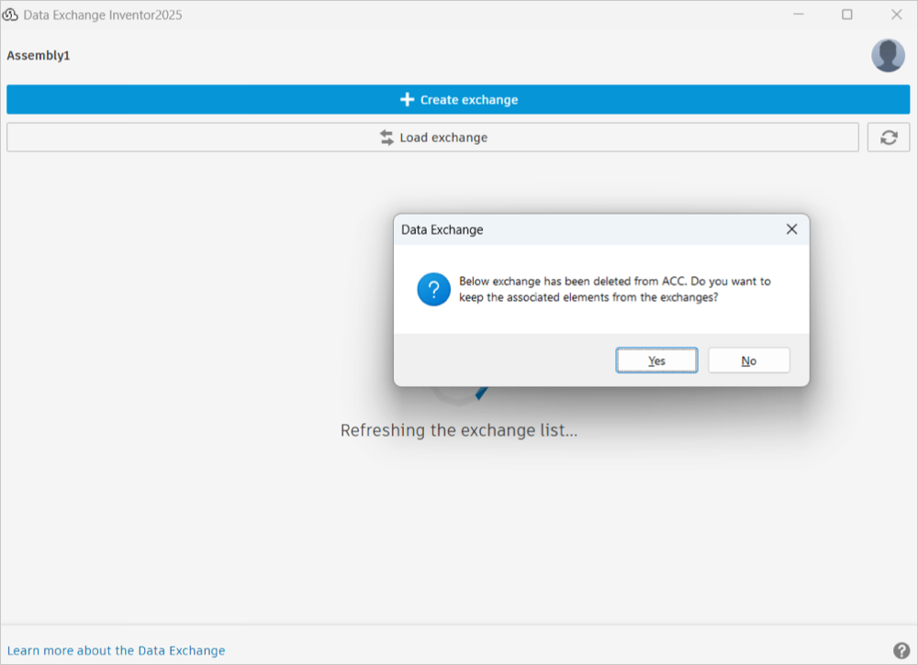Screen dimensions: 918x665
Task: Open the Load exchange option
Action: click(x=432, y=138)
